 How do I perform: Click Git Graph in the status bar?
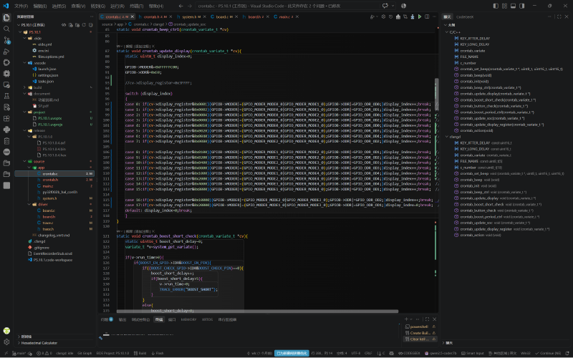(x=85, y=353)
